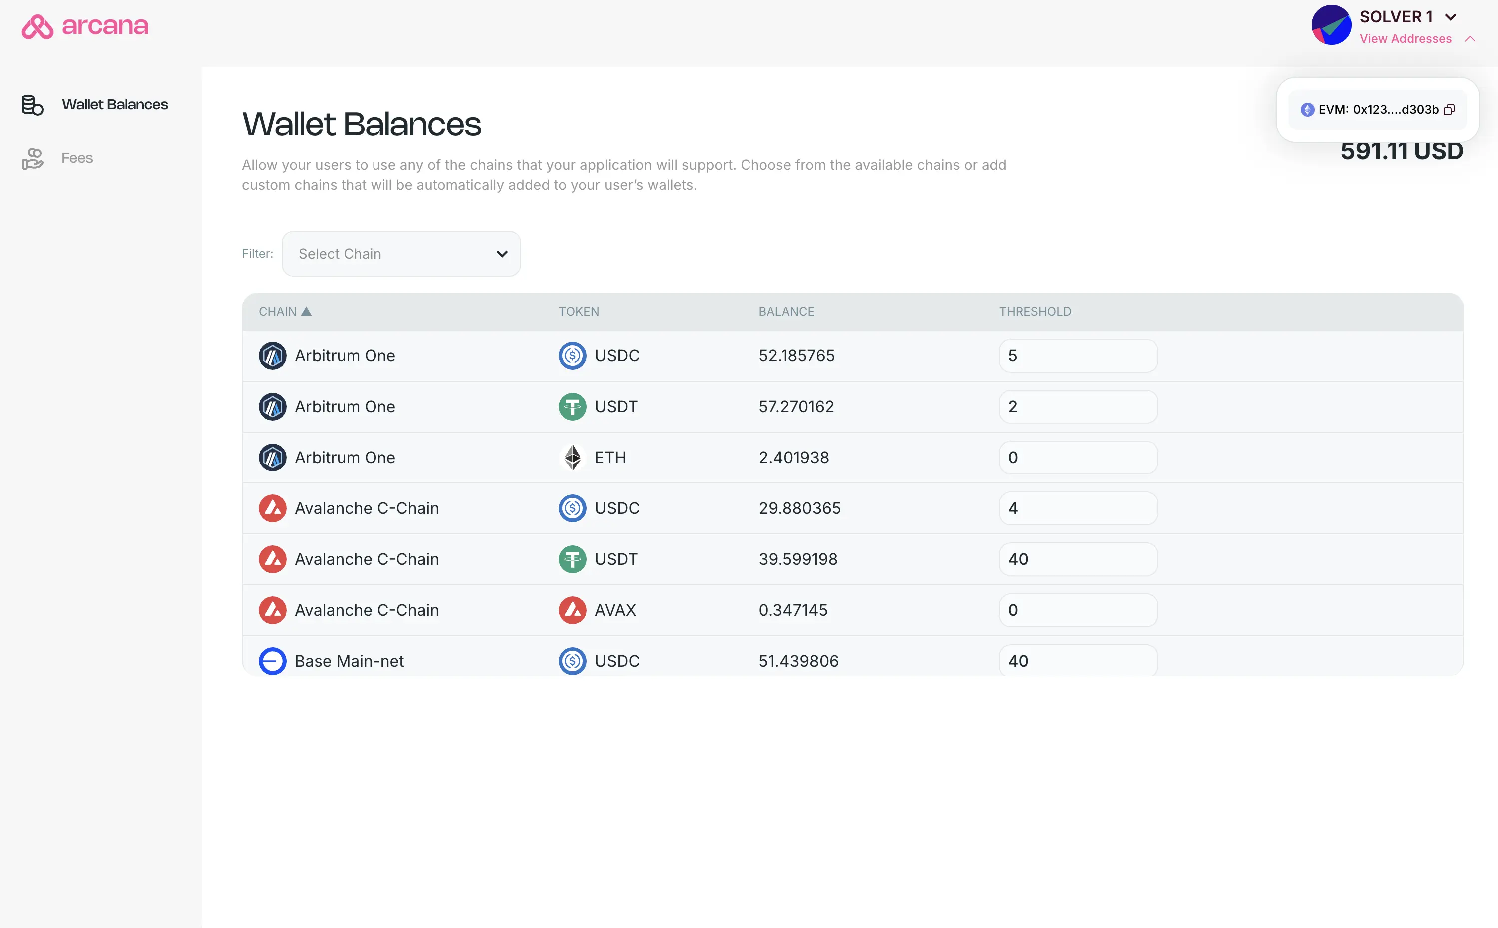
Task: Select Wallet Balances in sidebar
Action: coord(115,105)
